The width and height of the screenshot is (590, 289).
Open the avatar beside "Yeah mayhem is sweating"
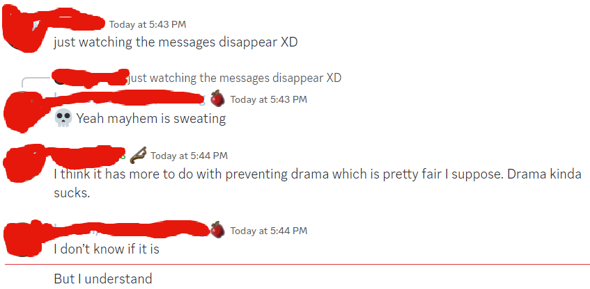22,110
